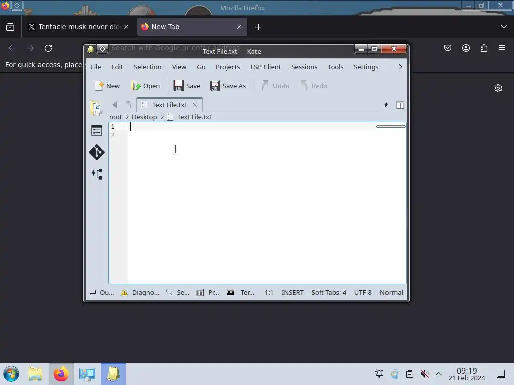This screenshot has height=385, width=514.
Task: Open Firefox tab overview icon
Action: pos(10,27)
